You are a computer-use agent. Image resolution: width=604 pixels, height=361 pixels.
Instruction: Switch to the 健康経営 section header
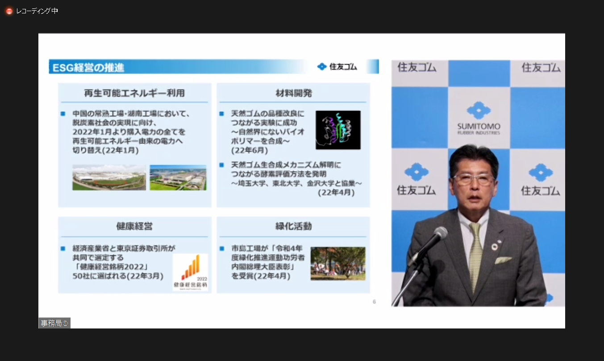(134, 227)
